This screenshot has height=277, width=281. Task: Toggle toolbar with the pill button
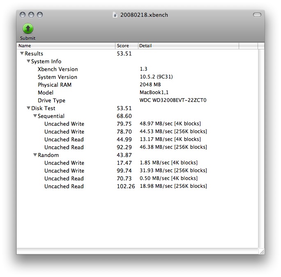(x=257, y=15)
